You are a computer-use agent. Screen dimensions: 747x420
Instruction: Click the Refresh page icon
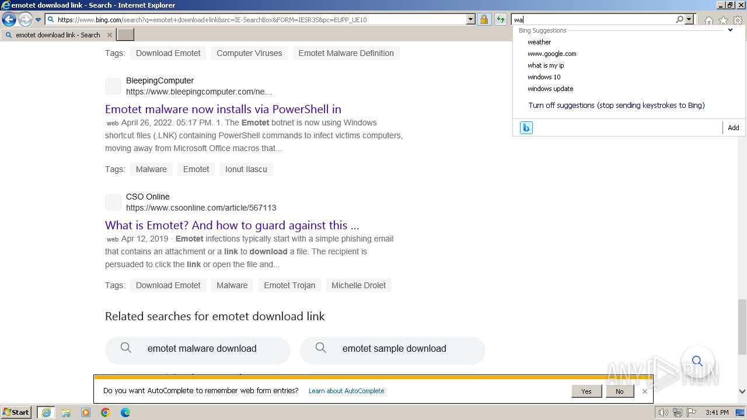coord(501,19)
